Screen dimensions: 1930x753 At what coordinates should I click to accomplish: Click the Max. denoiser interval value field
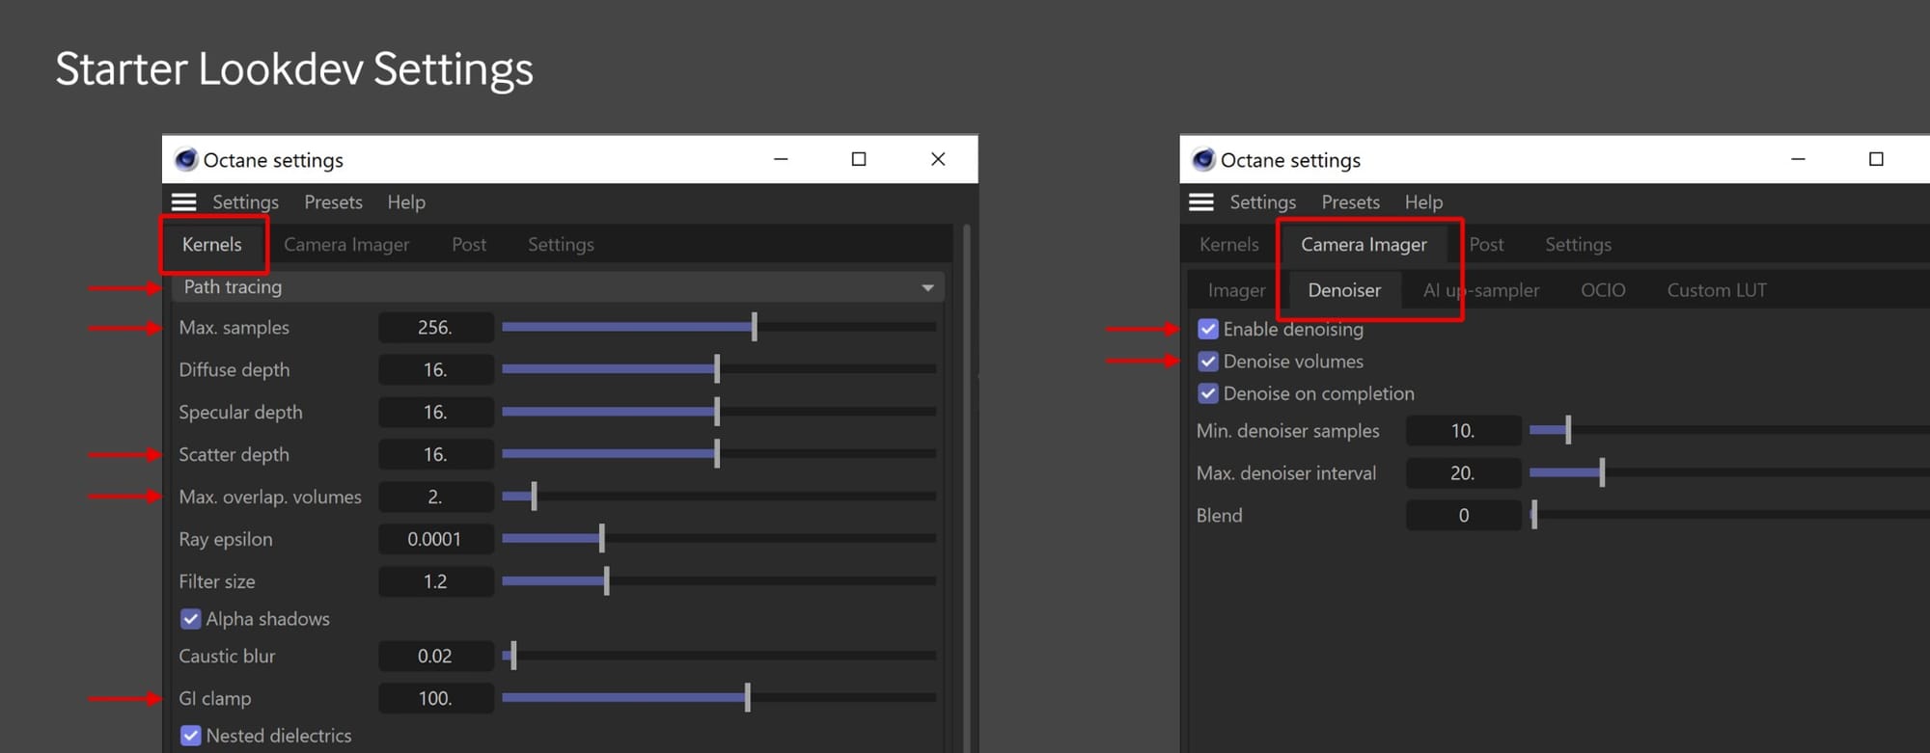point(1464,473)
